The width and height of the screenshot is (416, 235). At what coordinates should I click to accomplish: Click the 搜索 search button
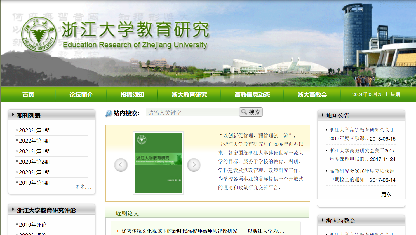click(x=251, y=112)
